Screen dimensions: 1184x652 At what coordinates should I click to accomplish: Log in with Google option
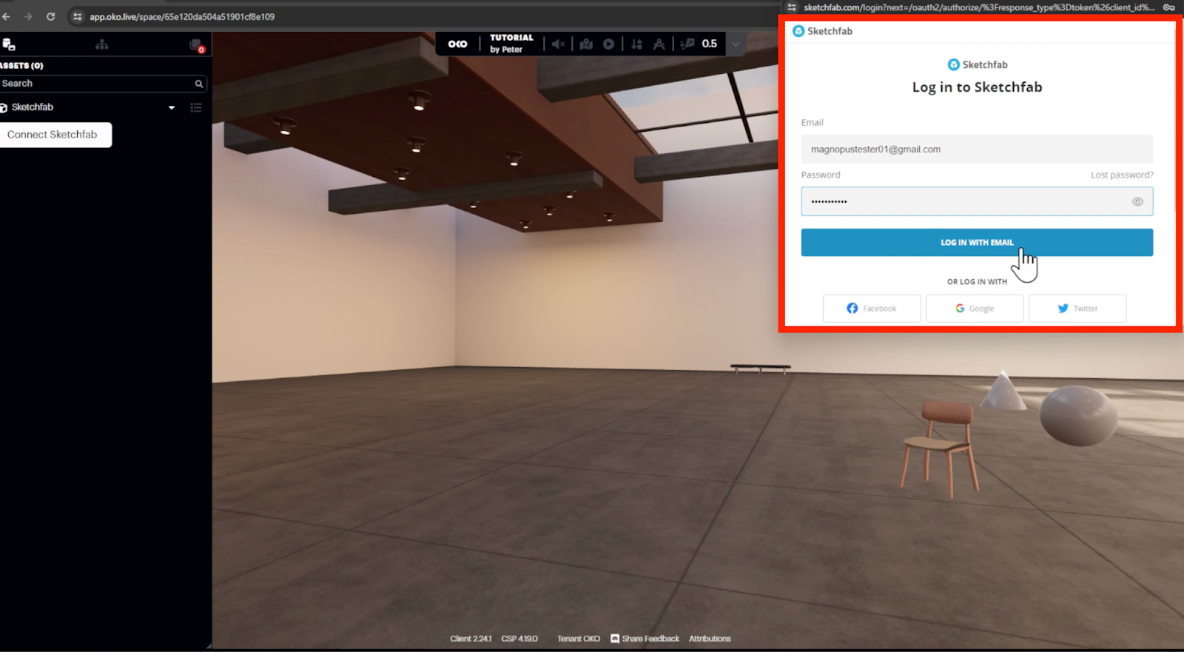pyautogui.click(x=974, y=309)
